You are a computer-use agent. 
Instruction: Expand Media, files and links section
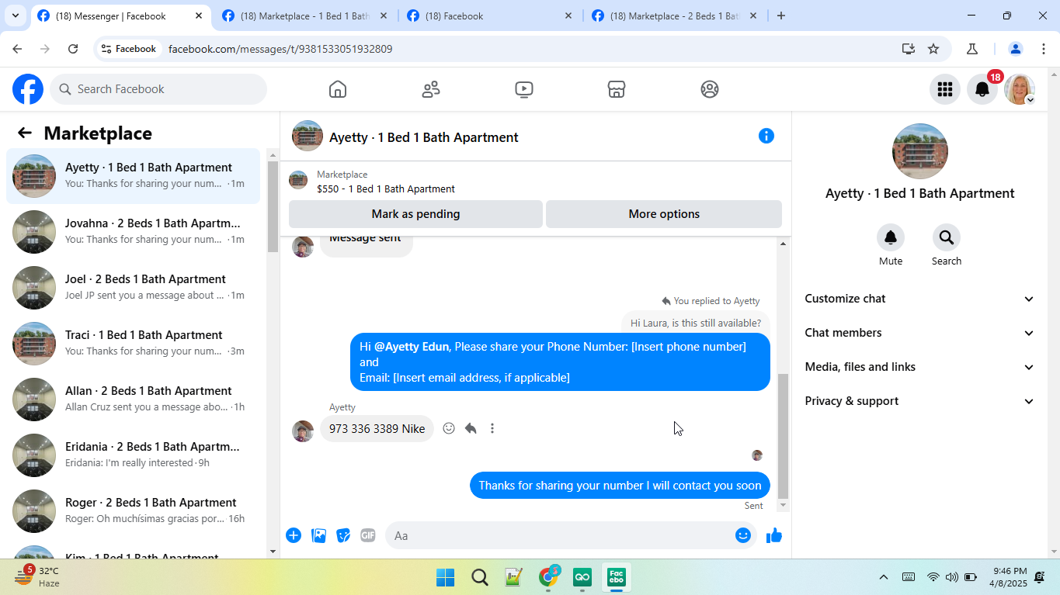click(920, 367)
